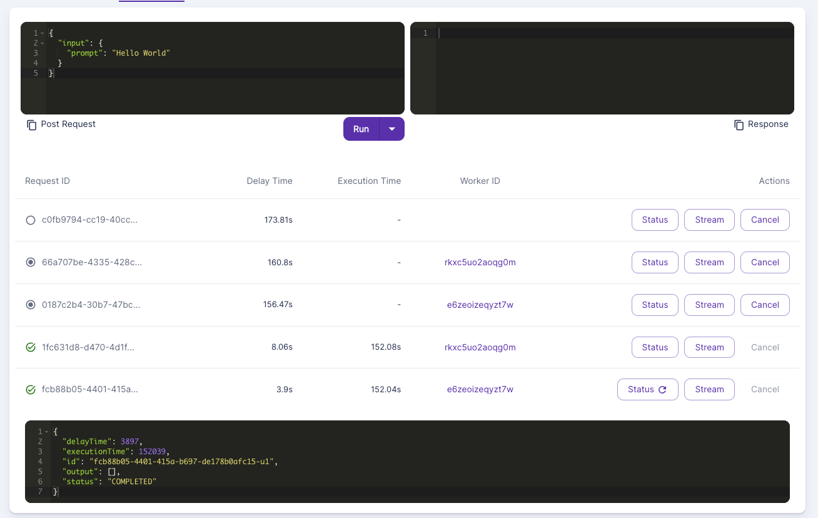Copy the Response content

[x=739, y=125]
